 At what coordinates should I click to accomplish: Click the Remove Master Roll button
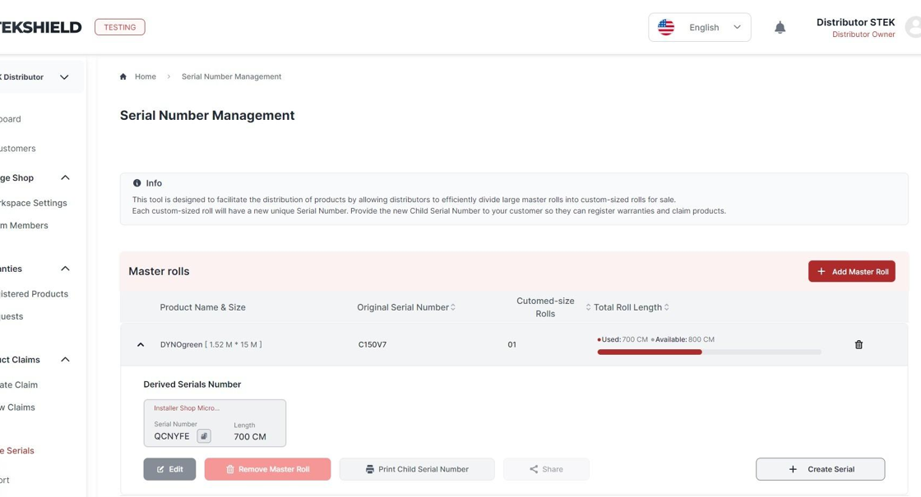268,469
